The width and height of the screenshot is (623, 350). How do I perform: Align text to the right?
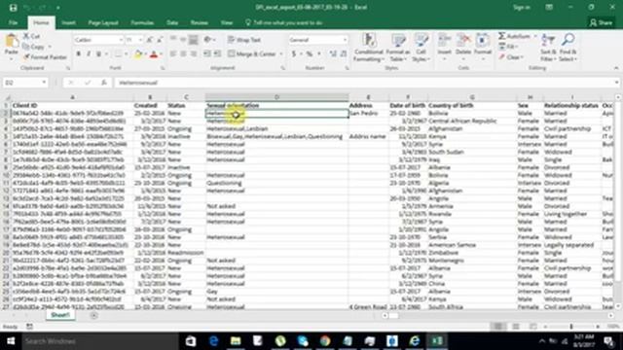(194, 54)
